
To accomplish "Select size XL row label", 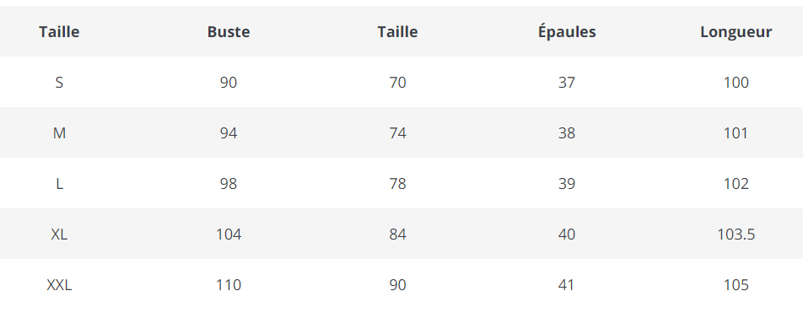I will click(x=59, y=234).
